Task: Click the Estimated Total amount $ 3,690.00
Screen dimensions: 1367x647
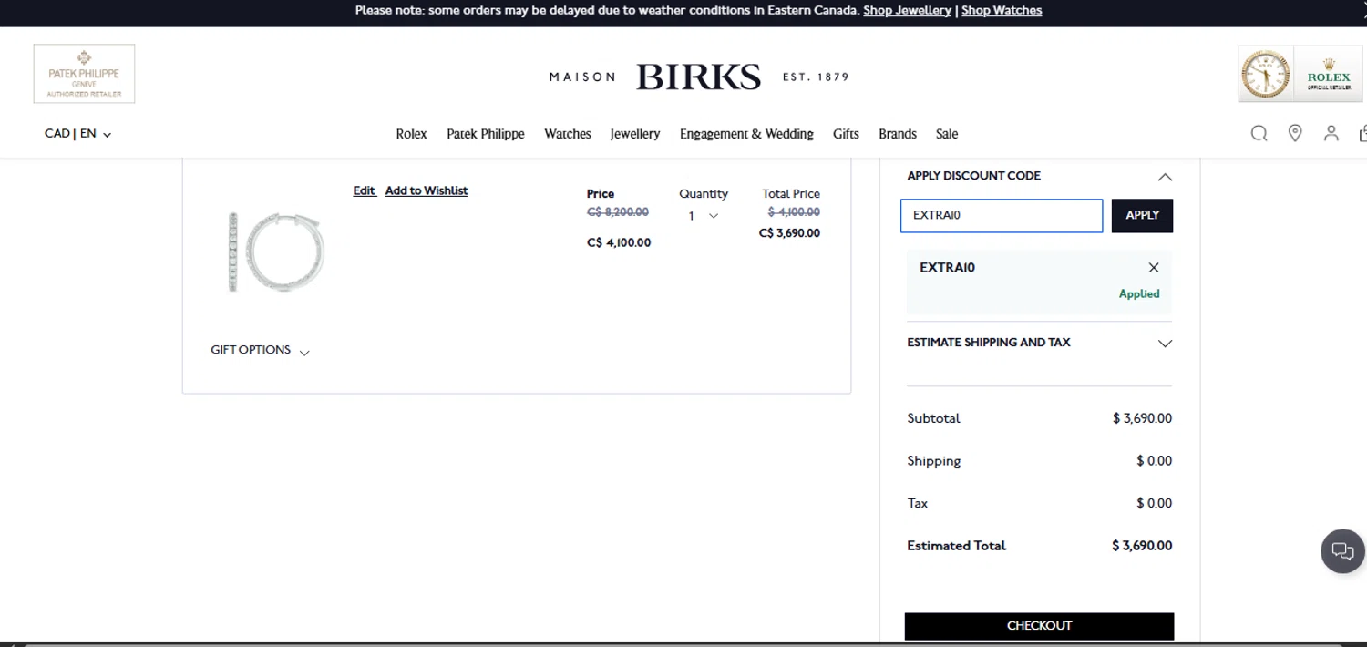Action: click(x=1142, y=546)
